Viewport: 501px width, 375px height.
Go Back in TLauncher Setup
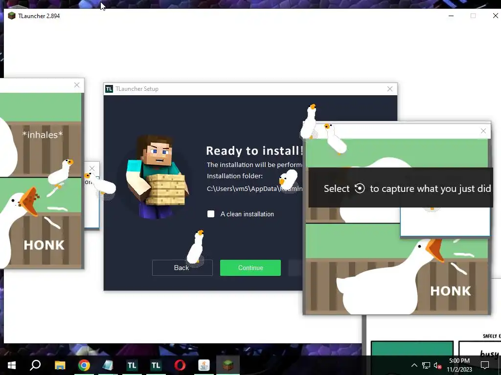pos(182,268)
